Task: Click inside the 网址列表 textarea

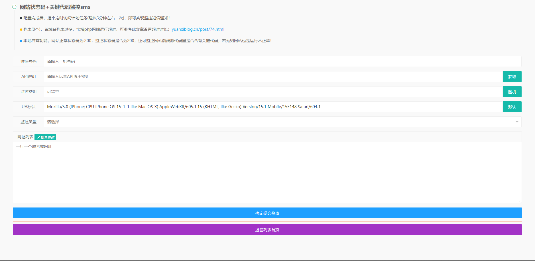Action: point(267,172)
